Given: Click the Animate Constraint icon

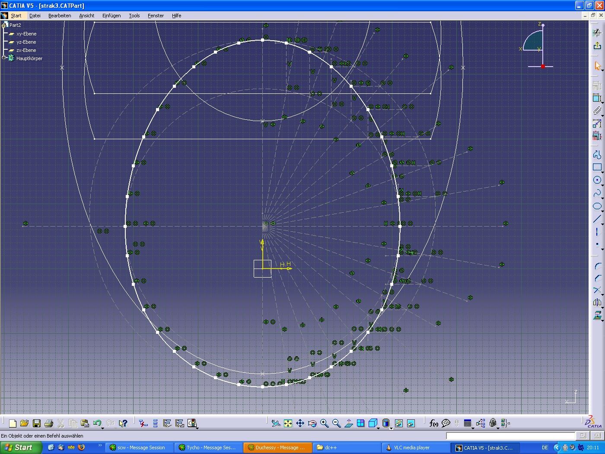Looking at the screenshot, I should [597, 123].
